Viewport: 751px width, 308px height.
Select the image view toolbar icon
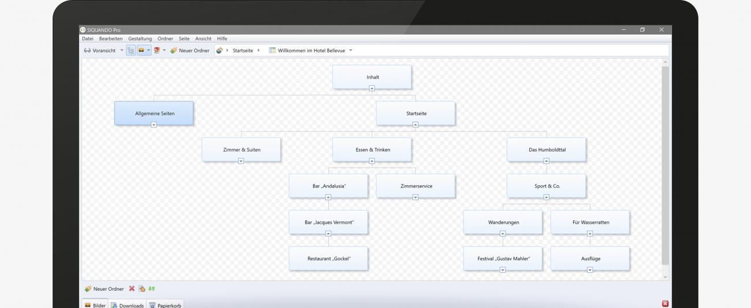140,50
